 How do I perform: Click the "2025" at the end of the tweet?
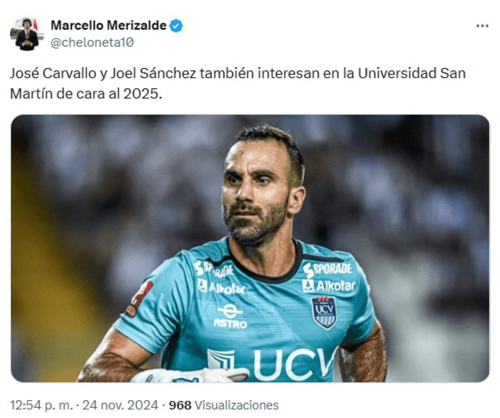[141, 94]
